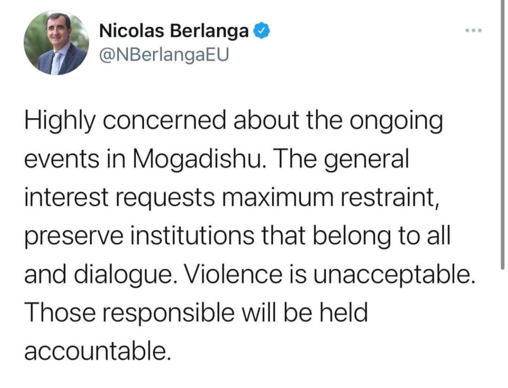Click the words 'maximum restraint' in the tweet

(x=331, y=198)
